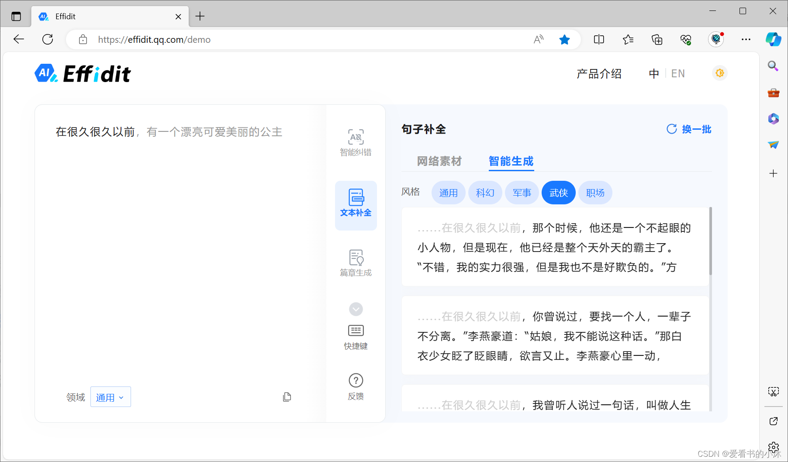Open browser collections
The height and width of the screenshot is (462, 788).
[657, 40]
